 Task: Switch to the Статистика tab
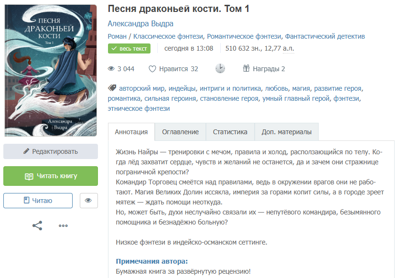point(230,132)
